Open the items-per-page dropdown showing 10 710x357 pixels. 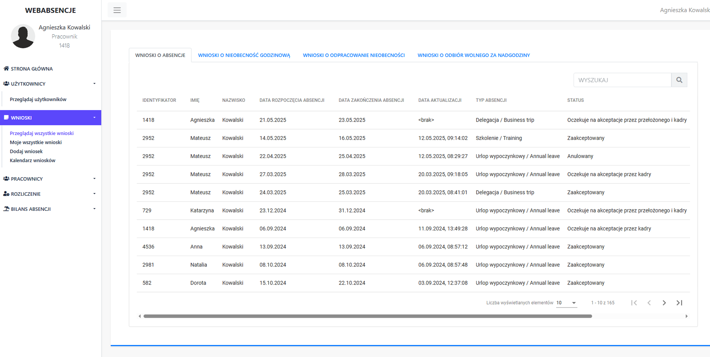click(x=566, y=303)
